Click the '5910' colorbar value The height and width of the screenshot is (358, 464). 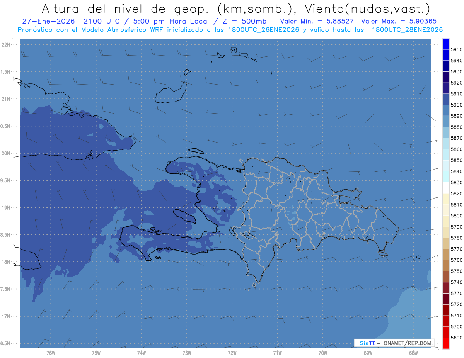457,94
